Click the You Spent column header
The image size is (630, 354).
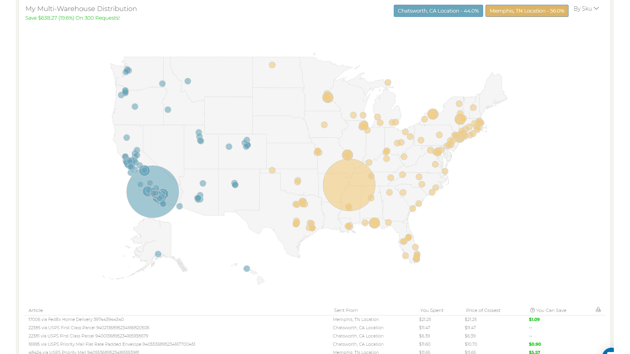point(432,310)
